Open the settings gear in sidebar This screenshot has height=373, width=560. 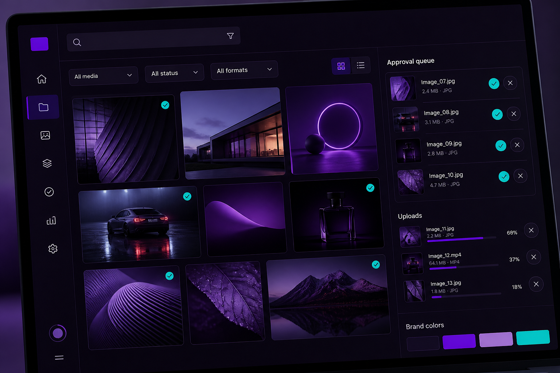click(x=53, y=249)
